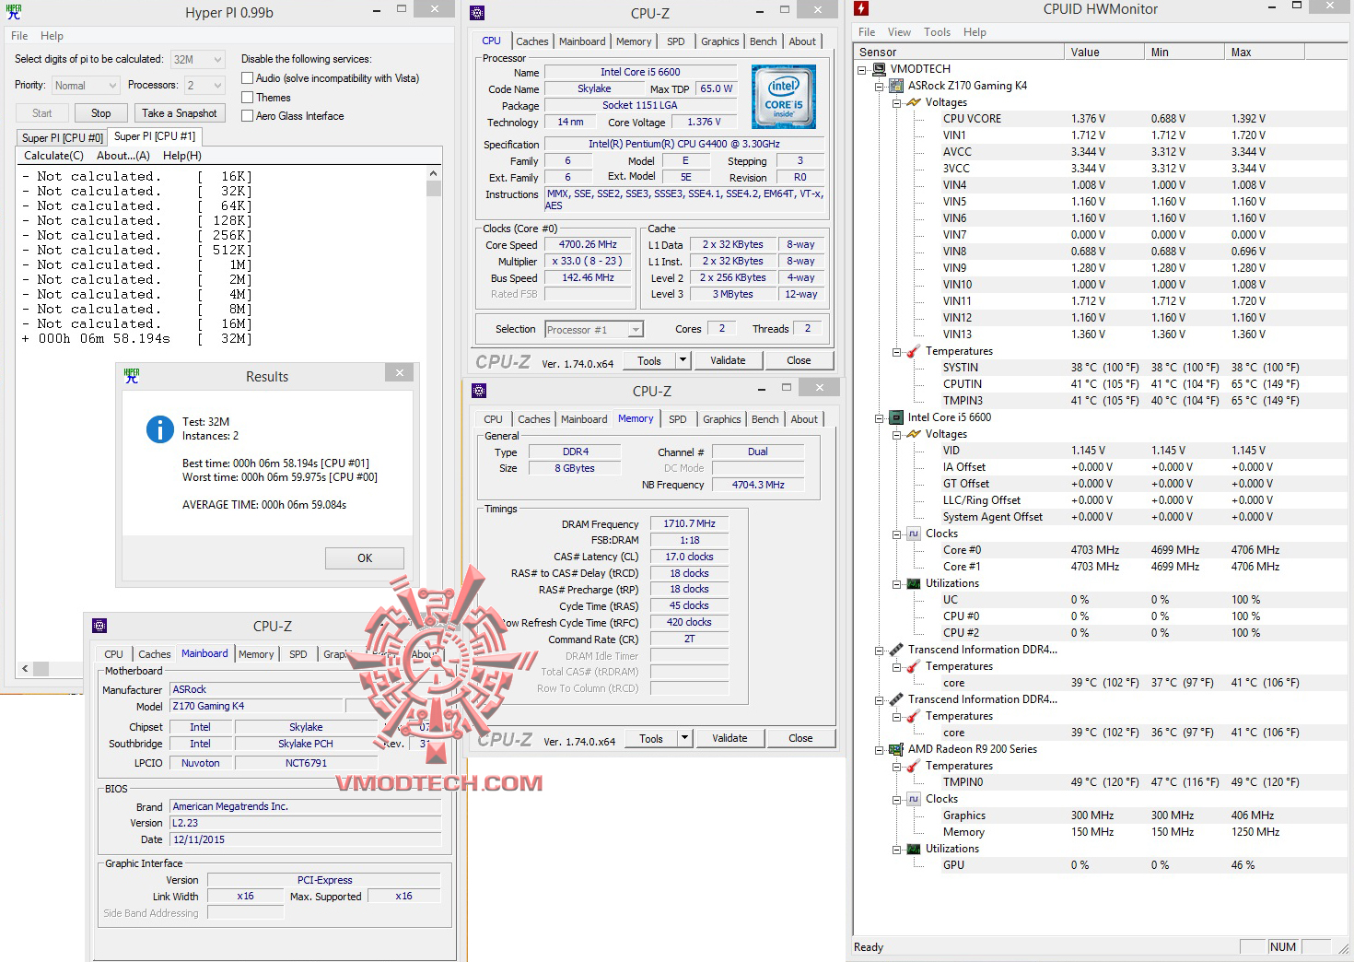
Task: Collapse the ASRock Z170 Gaming K4 node
Action: [x=879, y=86]
